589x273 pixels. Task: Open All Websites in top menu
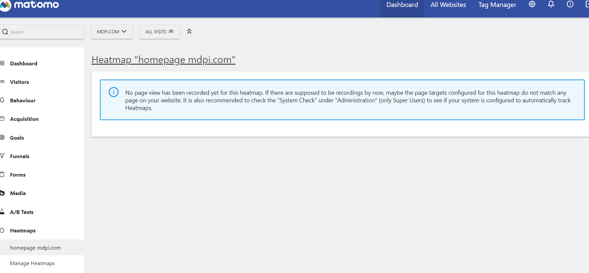[448, 5]
